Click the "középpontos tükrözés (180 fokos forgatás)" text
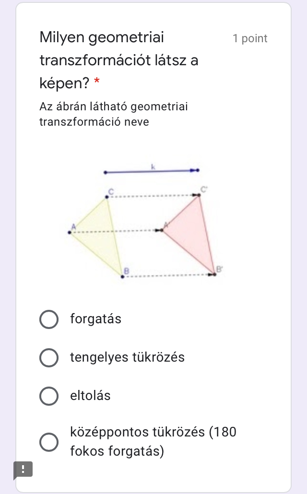This screenshot has height=494, width=307. tap(153, 442)
